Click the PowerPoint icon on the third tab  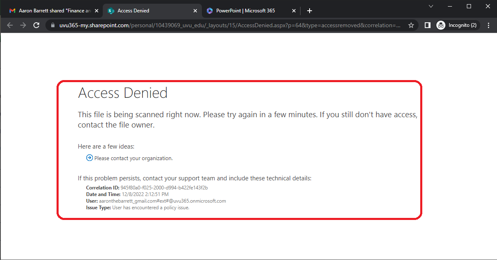(x=209, y=10)
